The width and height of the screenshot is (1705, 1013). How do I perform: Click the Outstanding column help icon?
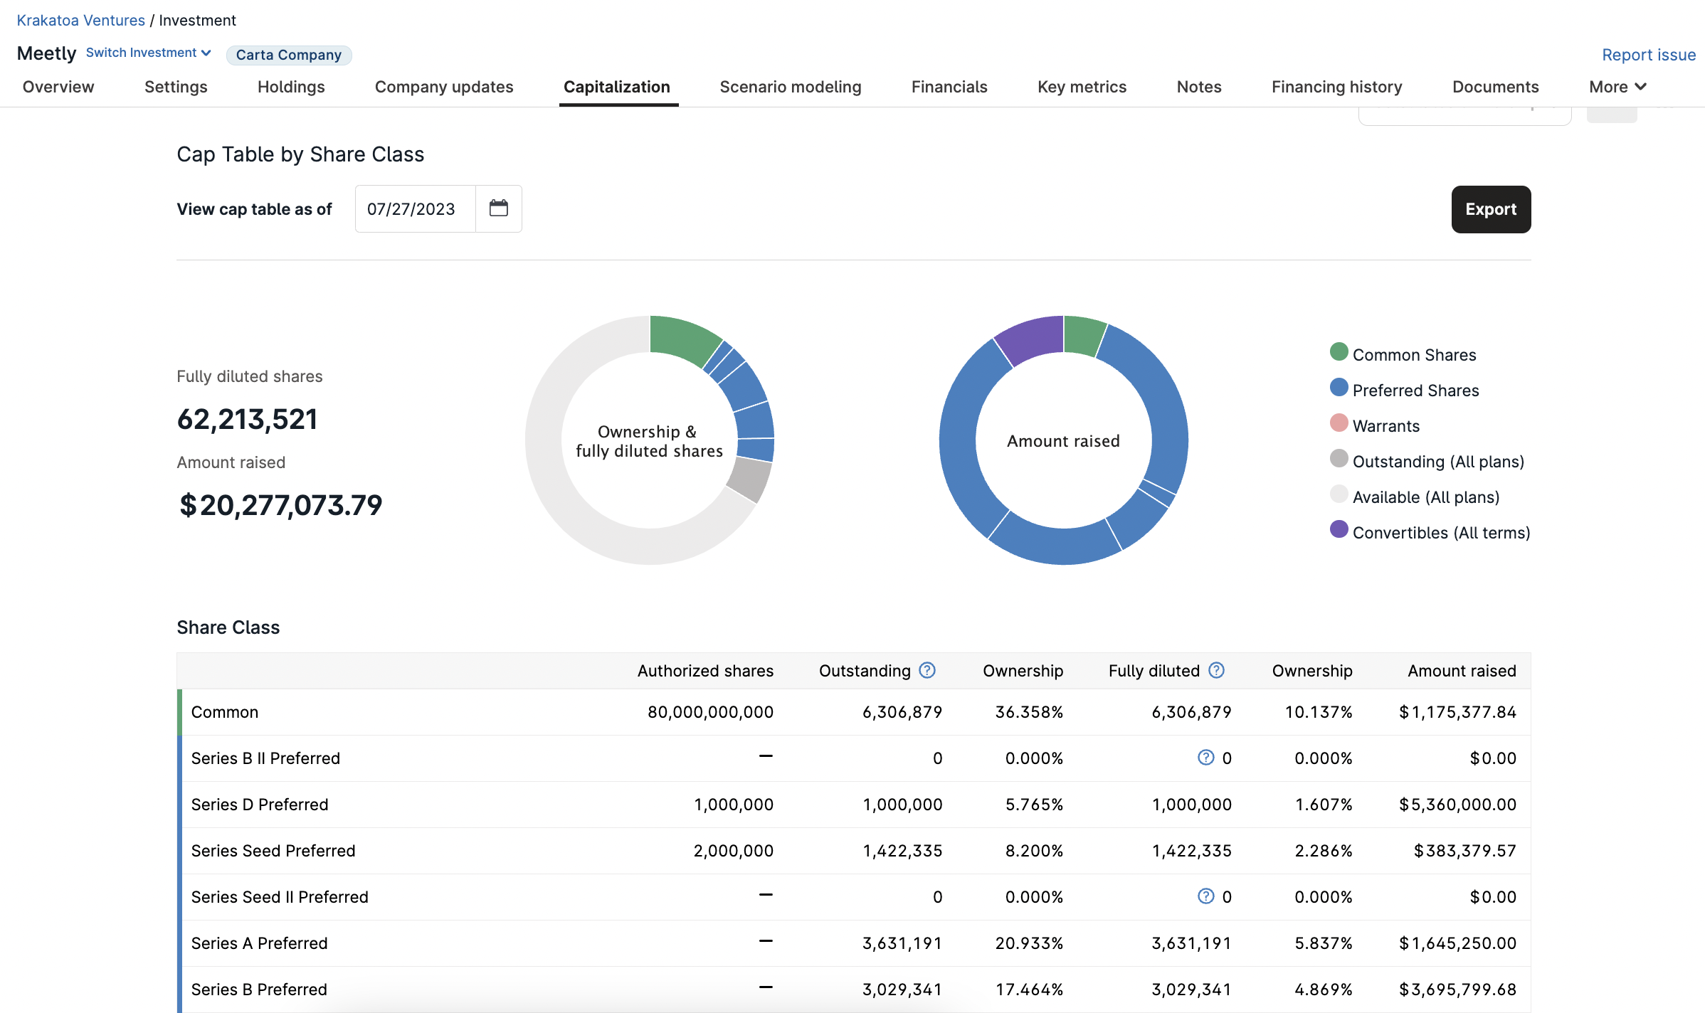(x=927, y=670)
